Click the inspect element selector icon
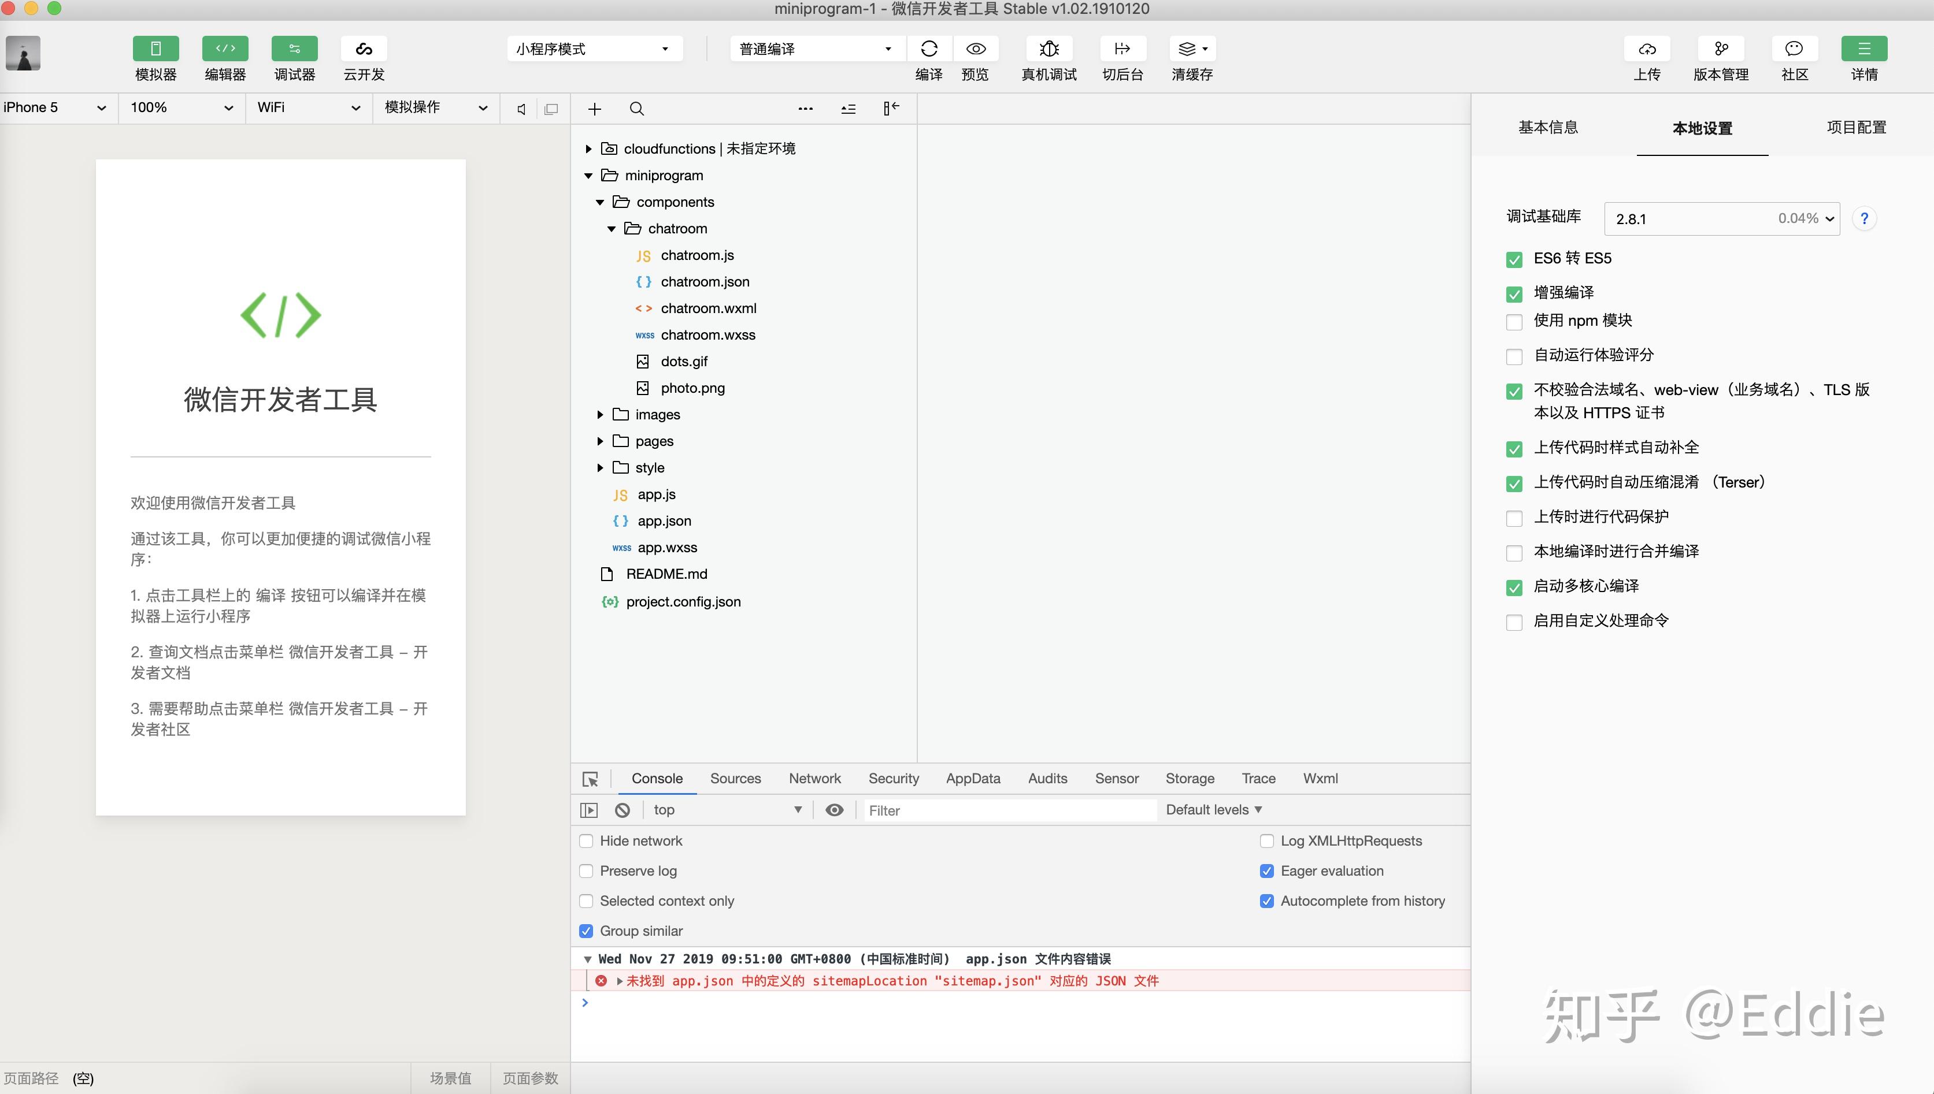 tap(591, 779)
